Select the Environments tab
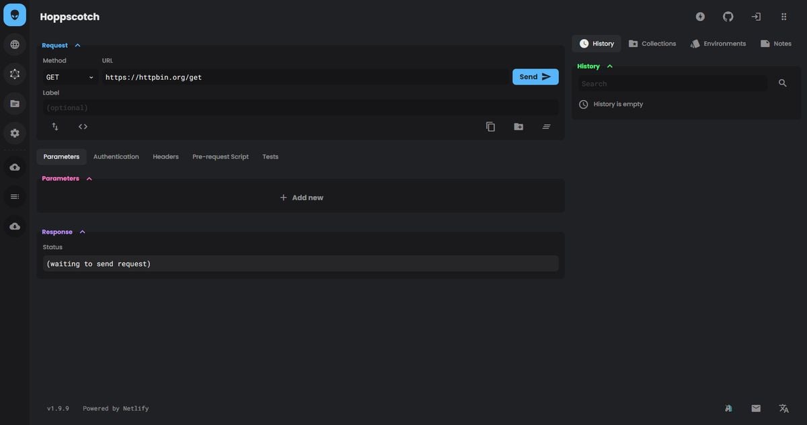Viewport: 807px width, 425px height. pos(718,44)
